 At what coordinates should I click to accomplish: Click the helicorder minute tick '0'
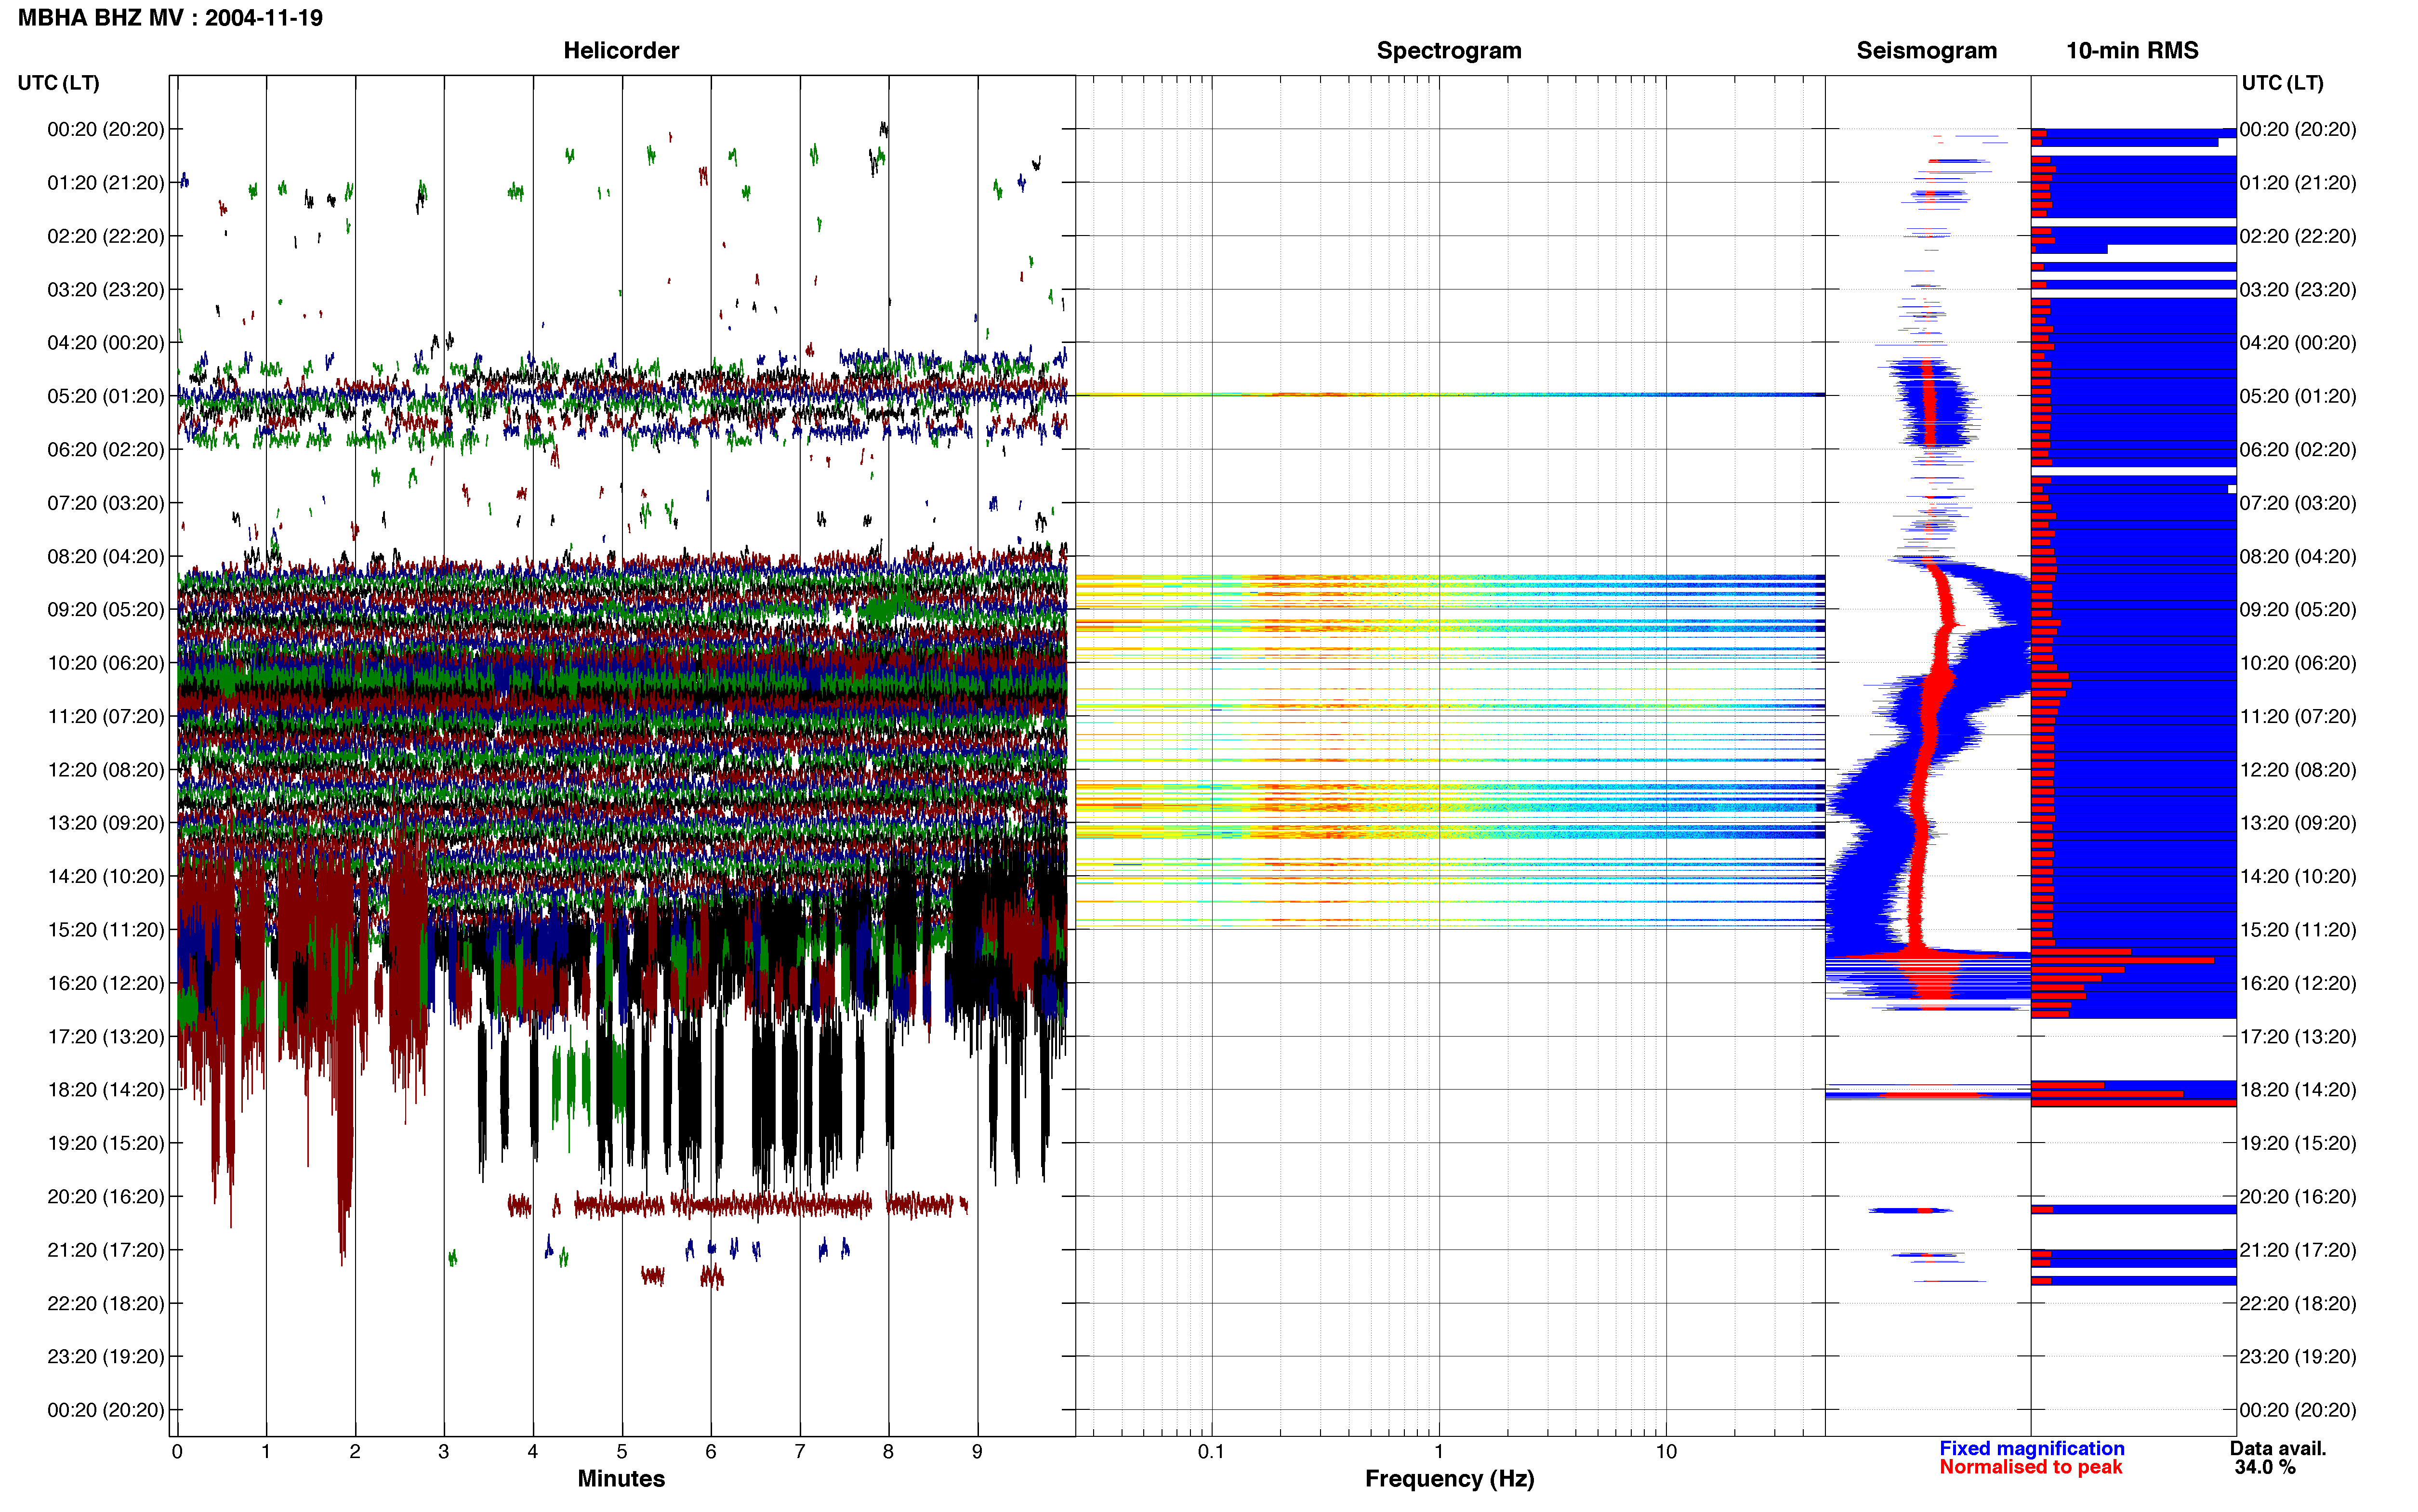[x=177, y=1451]
